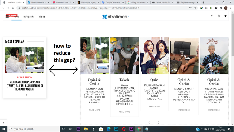Launch Microsoft Edge from the taskbar
This screenshot has height=132, width=234.
(x=109, y=129)
